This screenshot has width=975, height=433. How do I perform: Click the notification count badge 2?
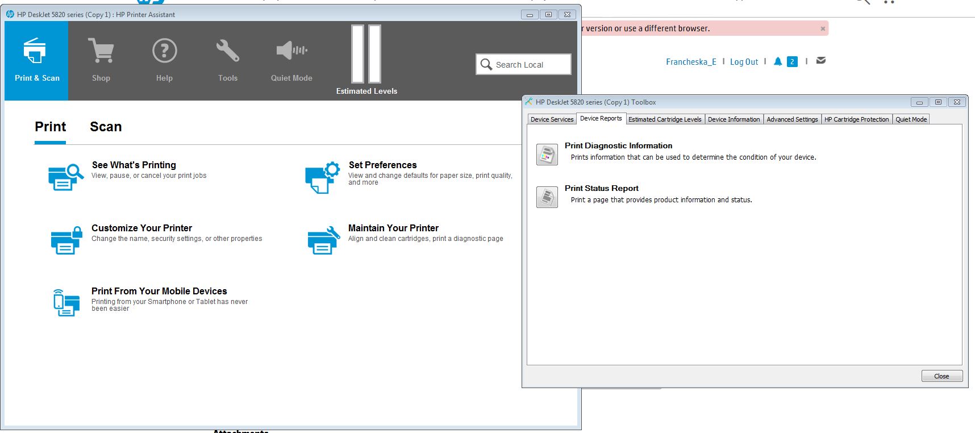[x=792, y=61]
